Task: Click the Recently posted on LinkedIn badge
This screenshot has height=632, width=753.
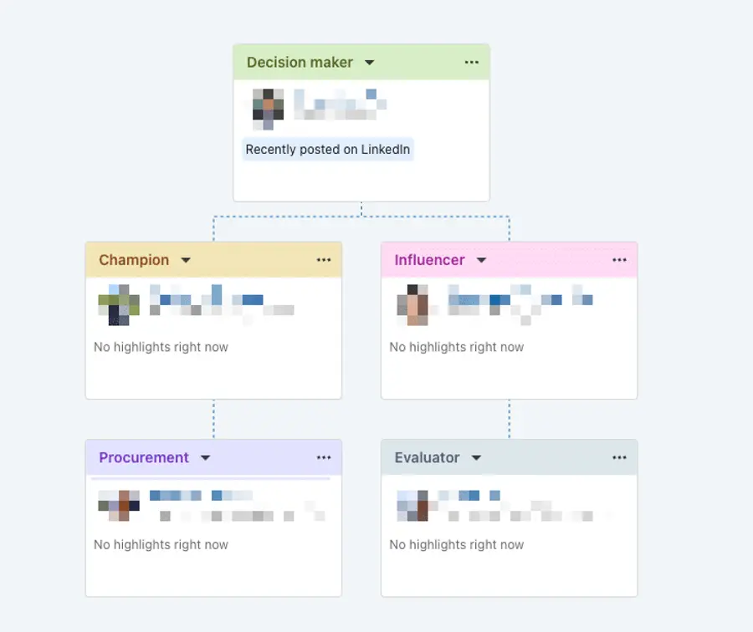Action: 327,150
